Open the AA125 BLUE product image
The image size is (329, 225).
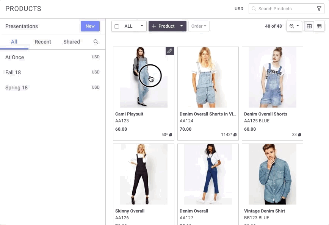(x=273, y=77)
